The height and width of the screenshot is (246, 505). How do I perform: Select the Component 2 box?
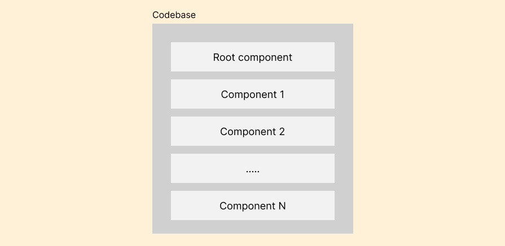pyautogui.click(x=253, y=131)
